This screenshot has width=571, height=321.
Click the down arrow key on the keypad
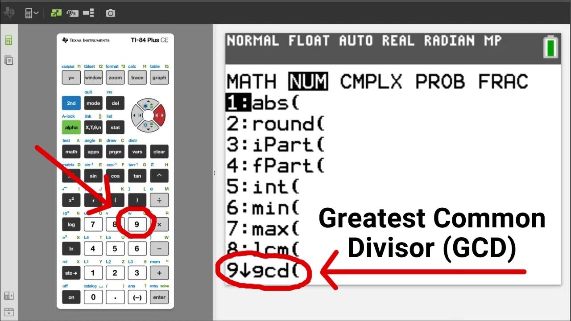click(x=148, y=127)
